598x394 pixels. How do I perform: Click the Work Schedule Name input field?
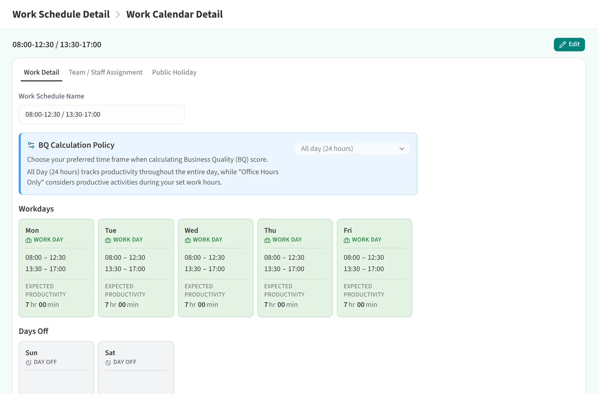[x=102, y=115]
